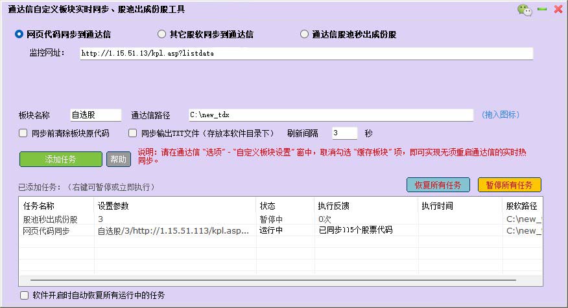This screenshot has height=308, width=568.
Task: Close the tool with red X icon
Action: click(557, 9)
